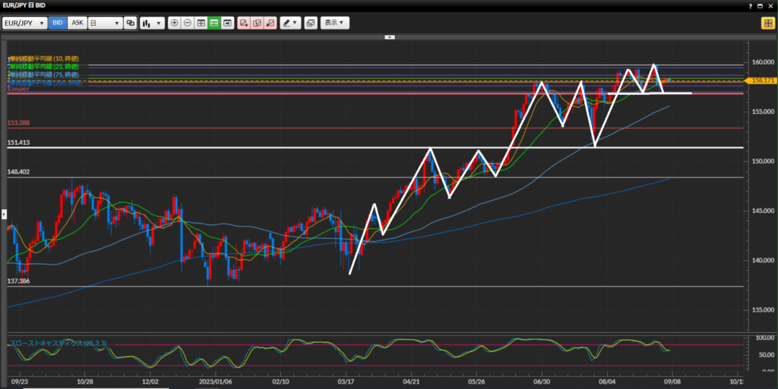Open the 日 timeframe dropdown
Viewport: 778px width, 389px height.
[105, 23]
